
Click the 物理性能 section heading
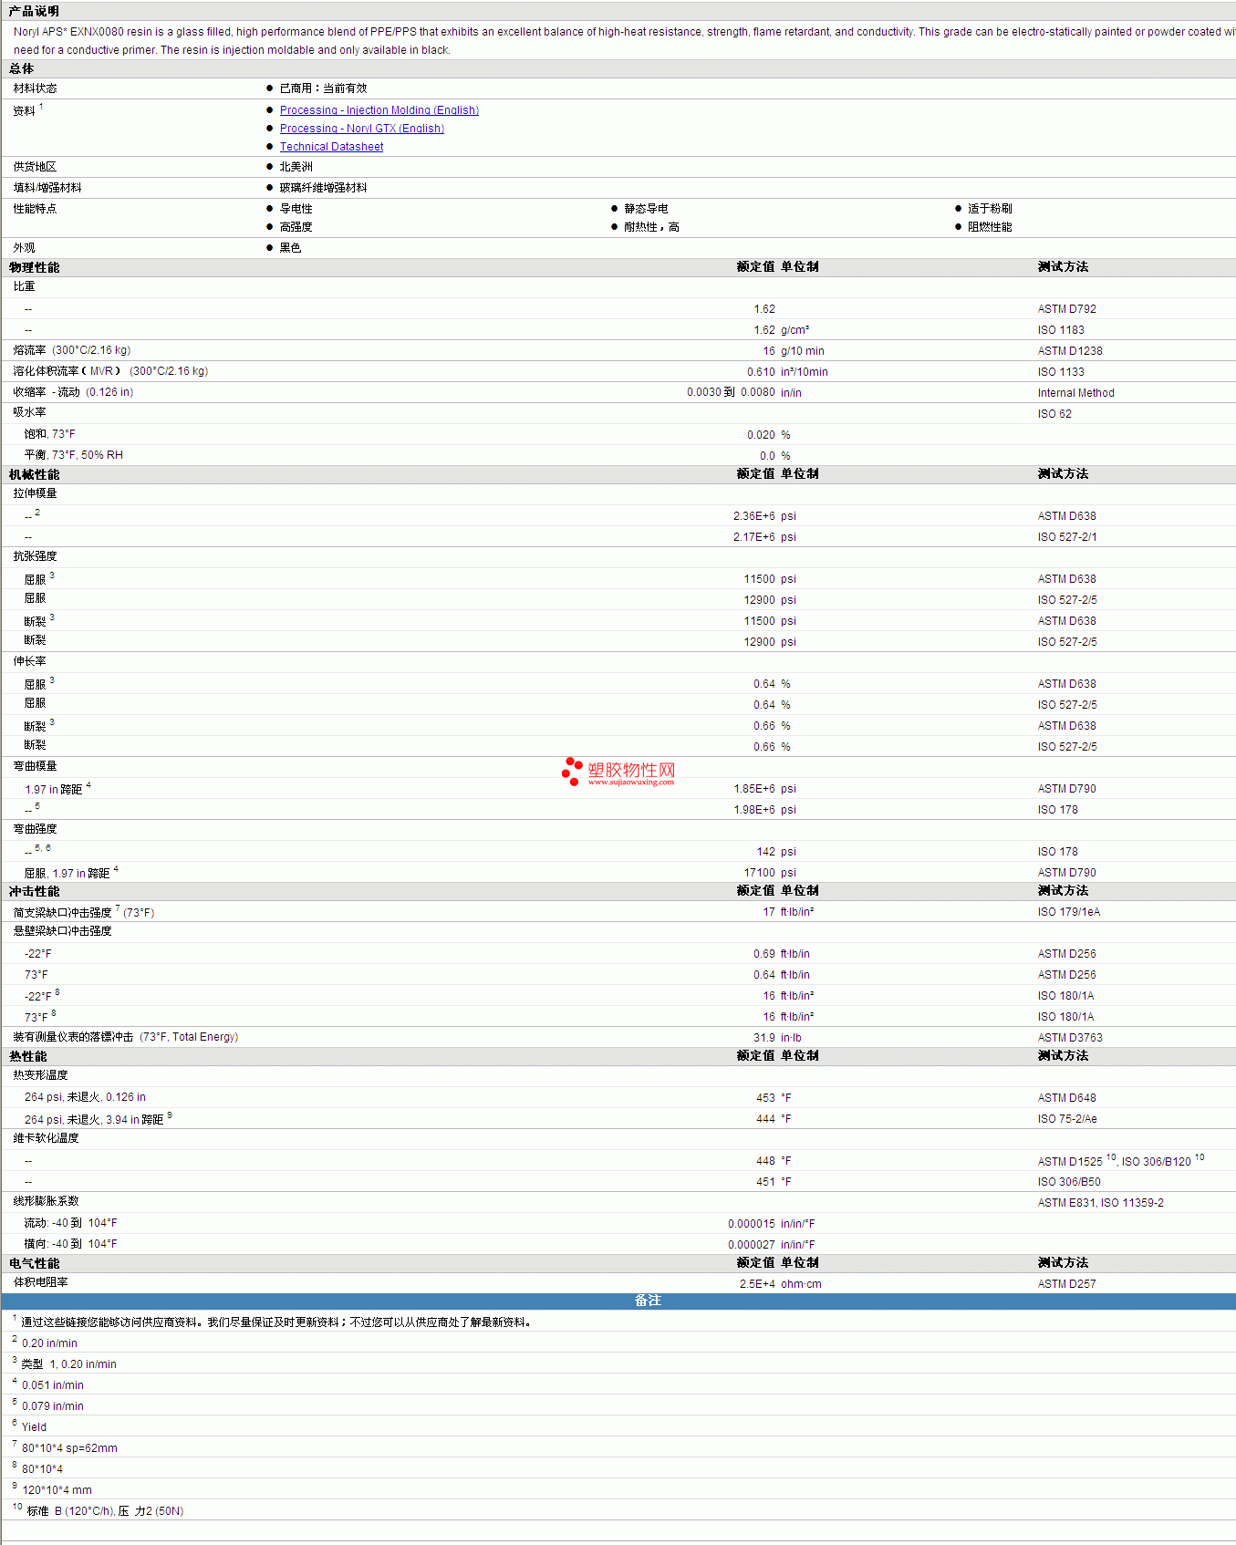tap(34, 267)
